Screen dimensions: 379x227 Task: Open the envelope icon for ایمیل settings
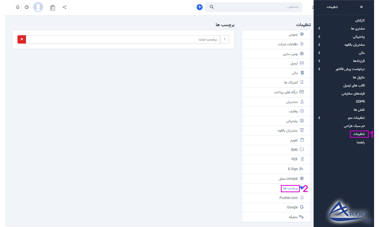[x=301, y=63]
